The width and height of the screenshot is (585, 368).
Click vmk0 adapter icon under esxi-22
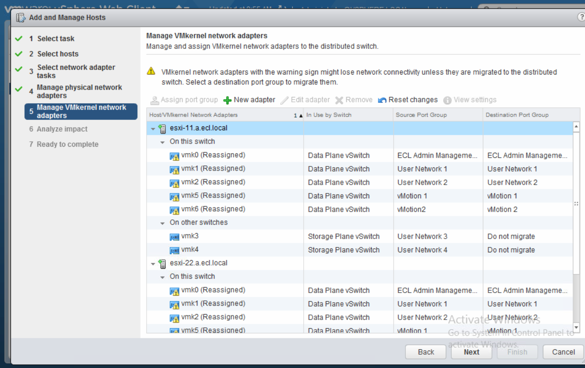click(x=175, y=291)
